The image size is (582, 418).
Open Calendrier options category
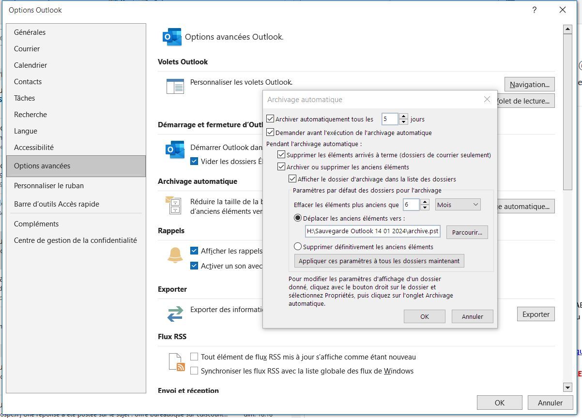76,65
